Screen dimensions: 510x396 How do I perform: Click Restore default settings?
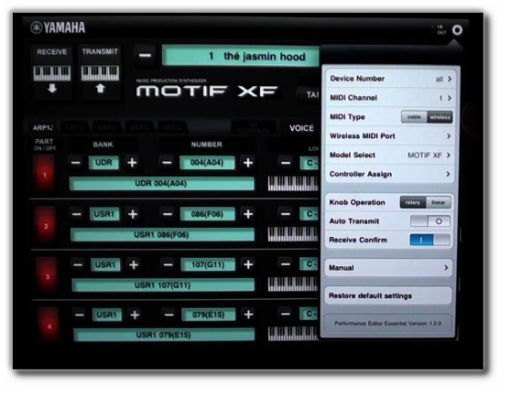coord(388,295)
